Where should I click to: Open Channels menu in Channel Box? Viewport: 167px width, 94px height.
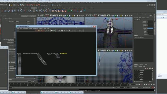pos(136,18)
